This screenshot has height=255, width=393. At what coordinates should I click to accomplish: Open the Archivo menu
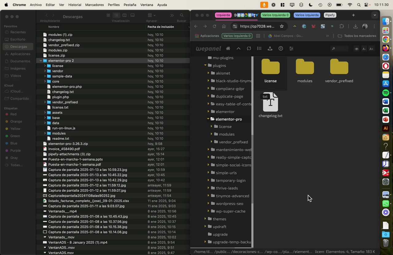click(x=36, y=5)
